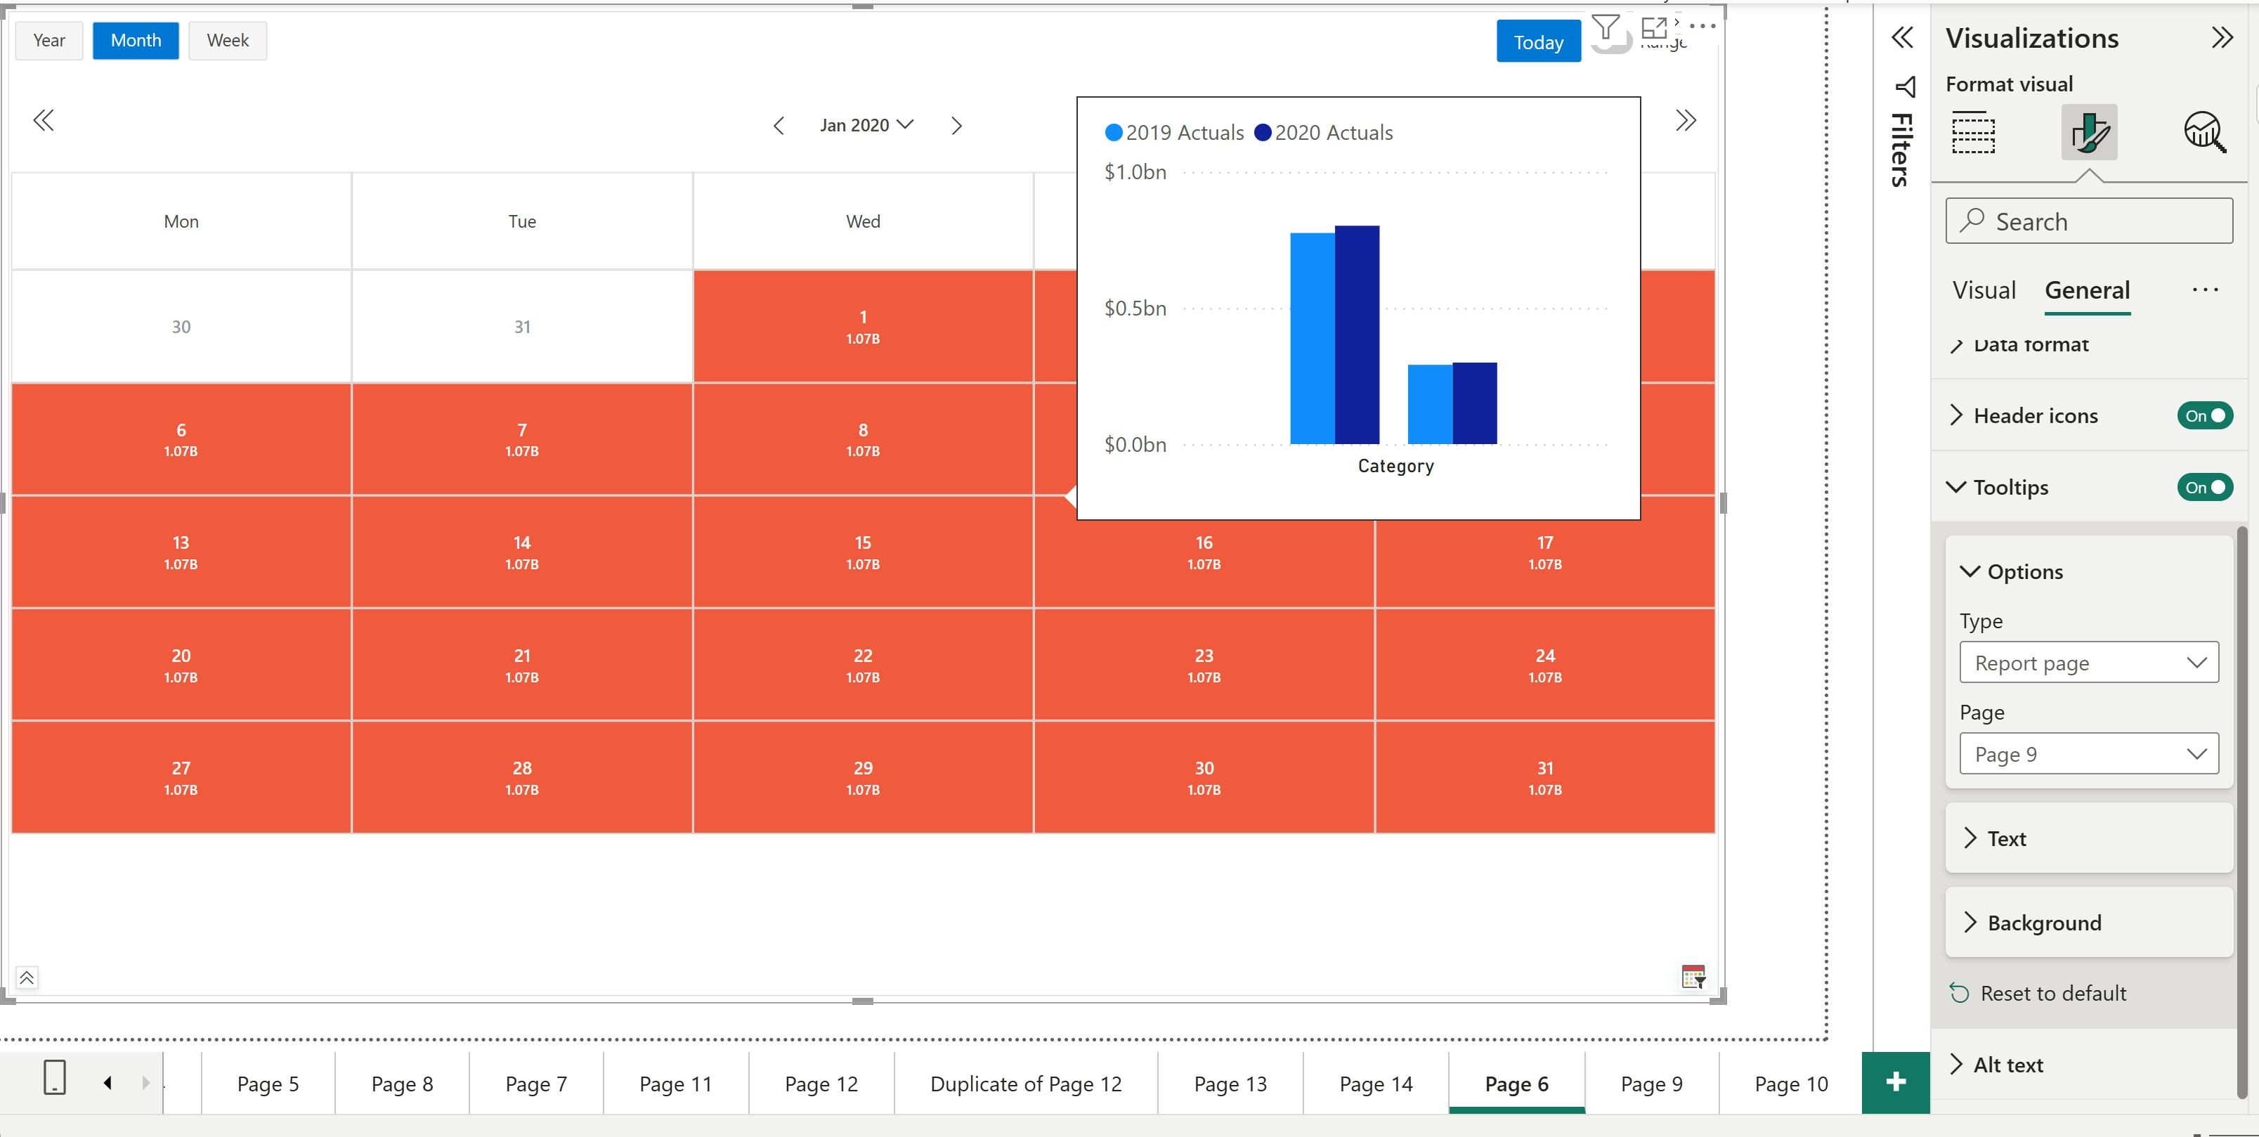Click the Focus mode icon
Image resolution: width=2259 pixels, height=1137 pixels.
1653,28
